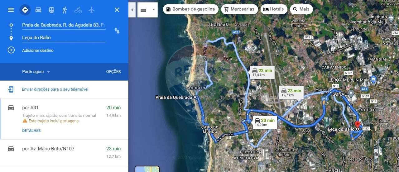Select the route por A41
This screenshot has width=399, height=172.
(x=64, y=119)
